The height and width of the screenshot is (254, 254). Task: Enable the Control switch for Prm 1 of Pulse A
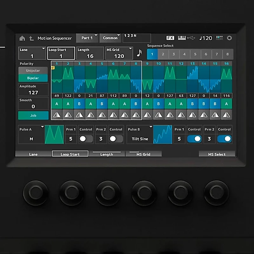click(x=86, y=139)
